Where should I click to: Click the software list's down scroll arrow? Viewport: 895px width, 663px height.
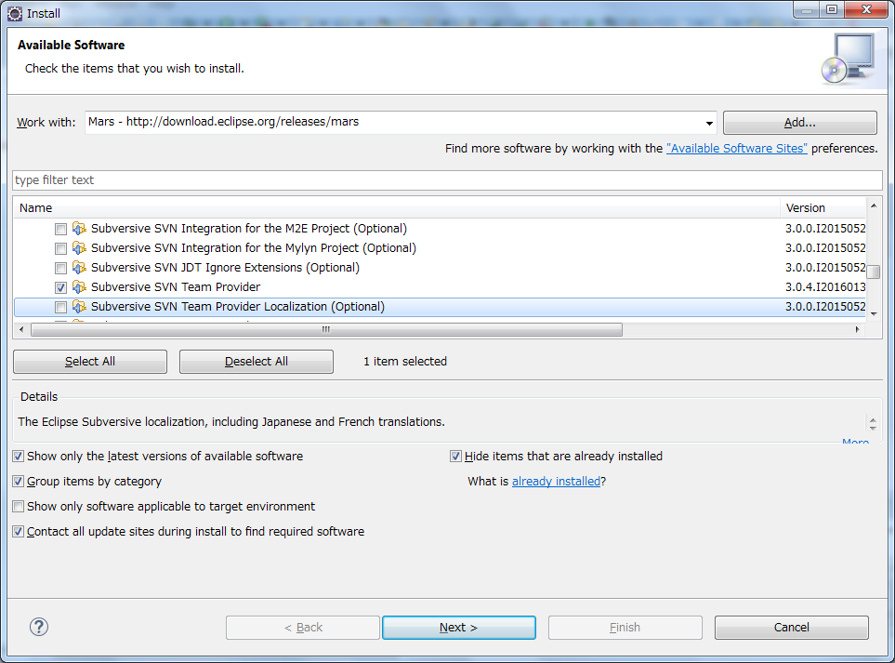(x=874, y=314)
